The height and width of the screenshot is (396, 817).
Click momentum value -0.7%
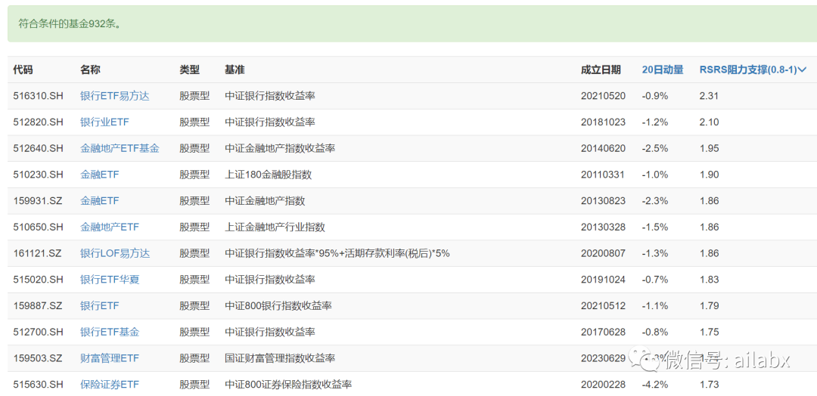click(655, 280)
